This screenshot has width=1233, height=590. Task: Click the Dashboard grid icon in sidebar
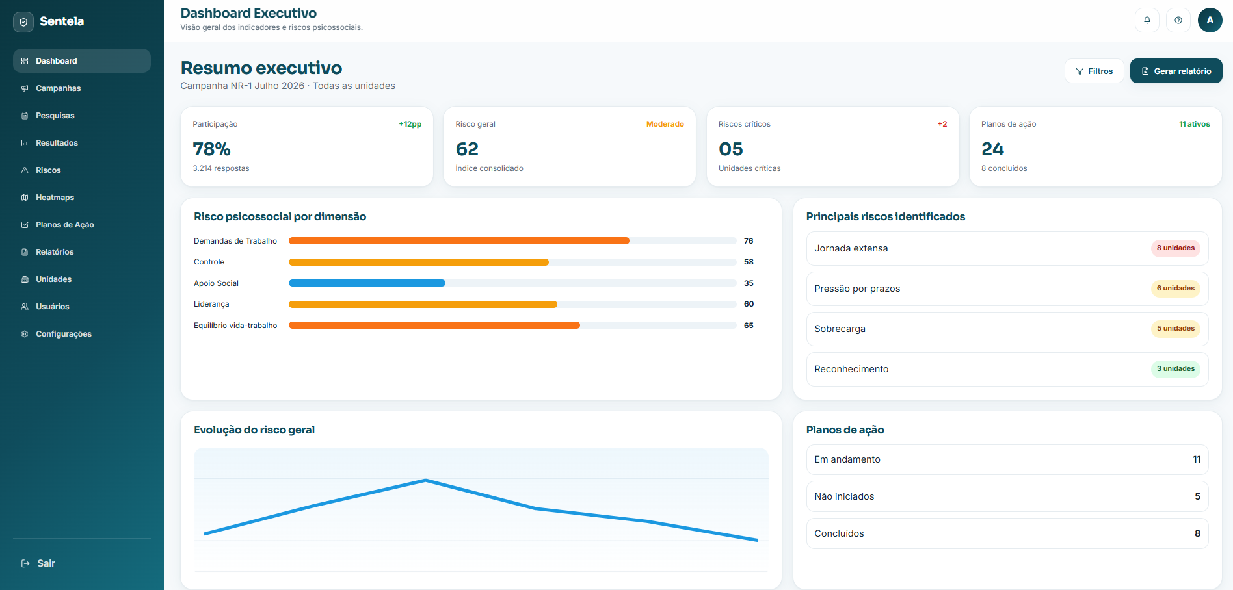[x=25, y=61]
